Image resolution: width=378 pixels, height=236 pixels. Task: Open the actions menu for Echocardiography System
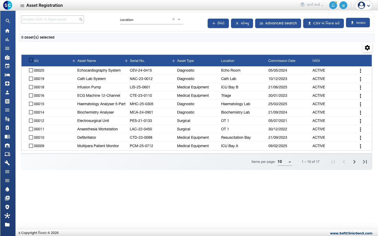pyautogui.click(x=360, y=71)
